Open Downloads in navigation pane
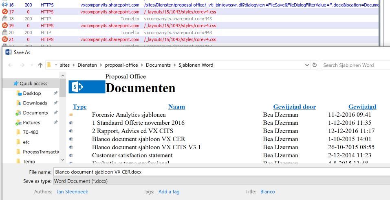The height and width of the screenshot is (200, 390). pyautogui.click(x=35, y=103)
